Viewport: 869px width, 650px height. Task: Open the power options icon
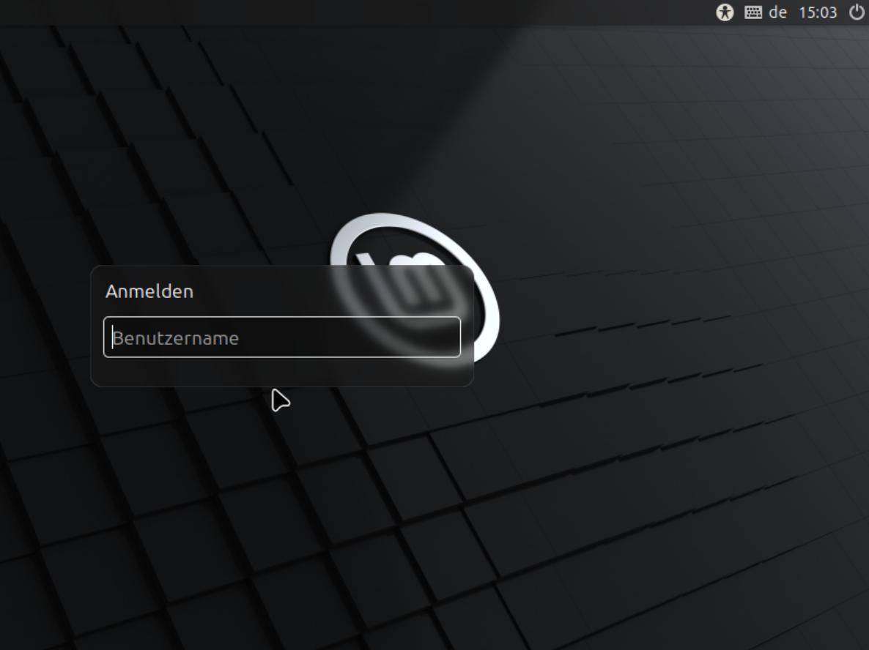point(856,12)
